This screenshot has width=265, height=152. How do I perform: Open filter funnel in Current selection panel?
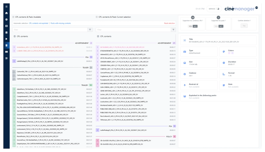click(173, 30)
